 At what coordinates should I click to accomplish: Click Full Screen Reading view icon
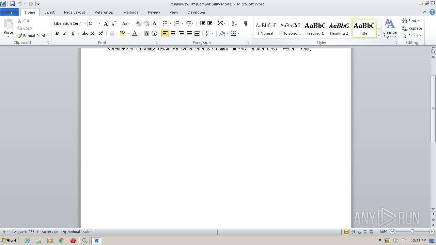pyautogui.click(x=353, y=232)
